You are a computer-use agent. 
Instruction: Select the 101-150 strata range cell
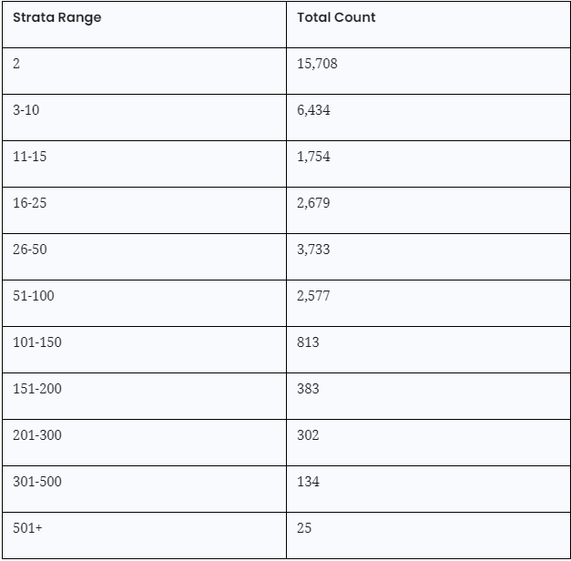[37, 342]
